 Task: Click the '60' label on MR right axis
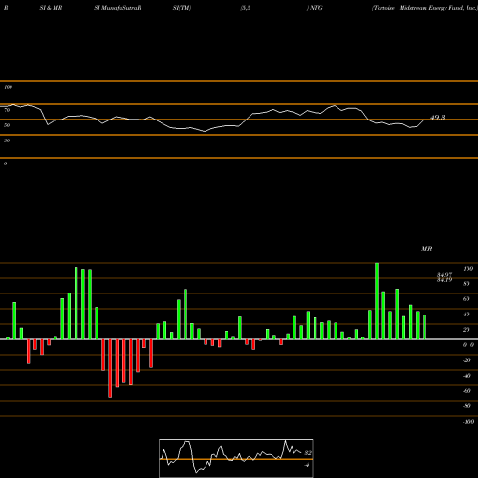(x=467, y=299)
